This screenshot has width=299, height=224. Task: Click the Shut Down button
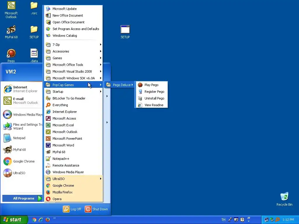tap(96, 209)
